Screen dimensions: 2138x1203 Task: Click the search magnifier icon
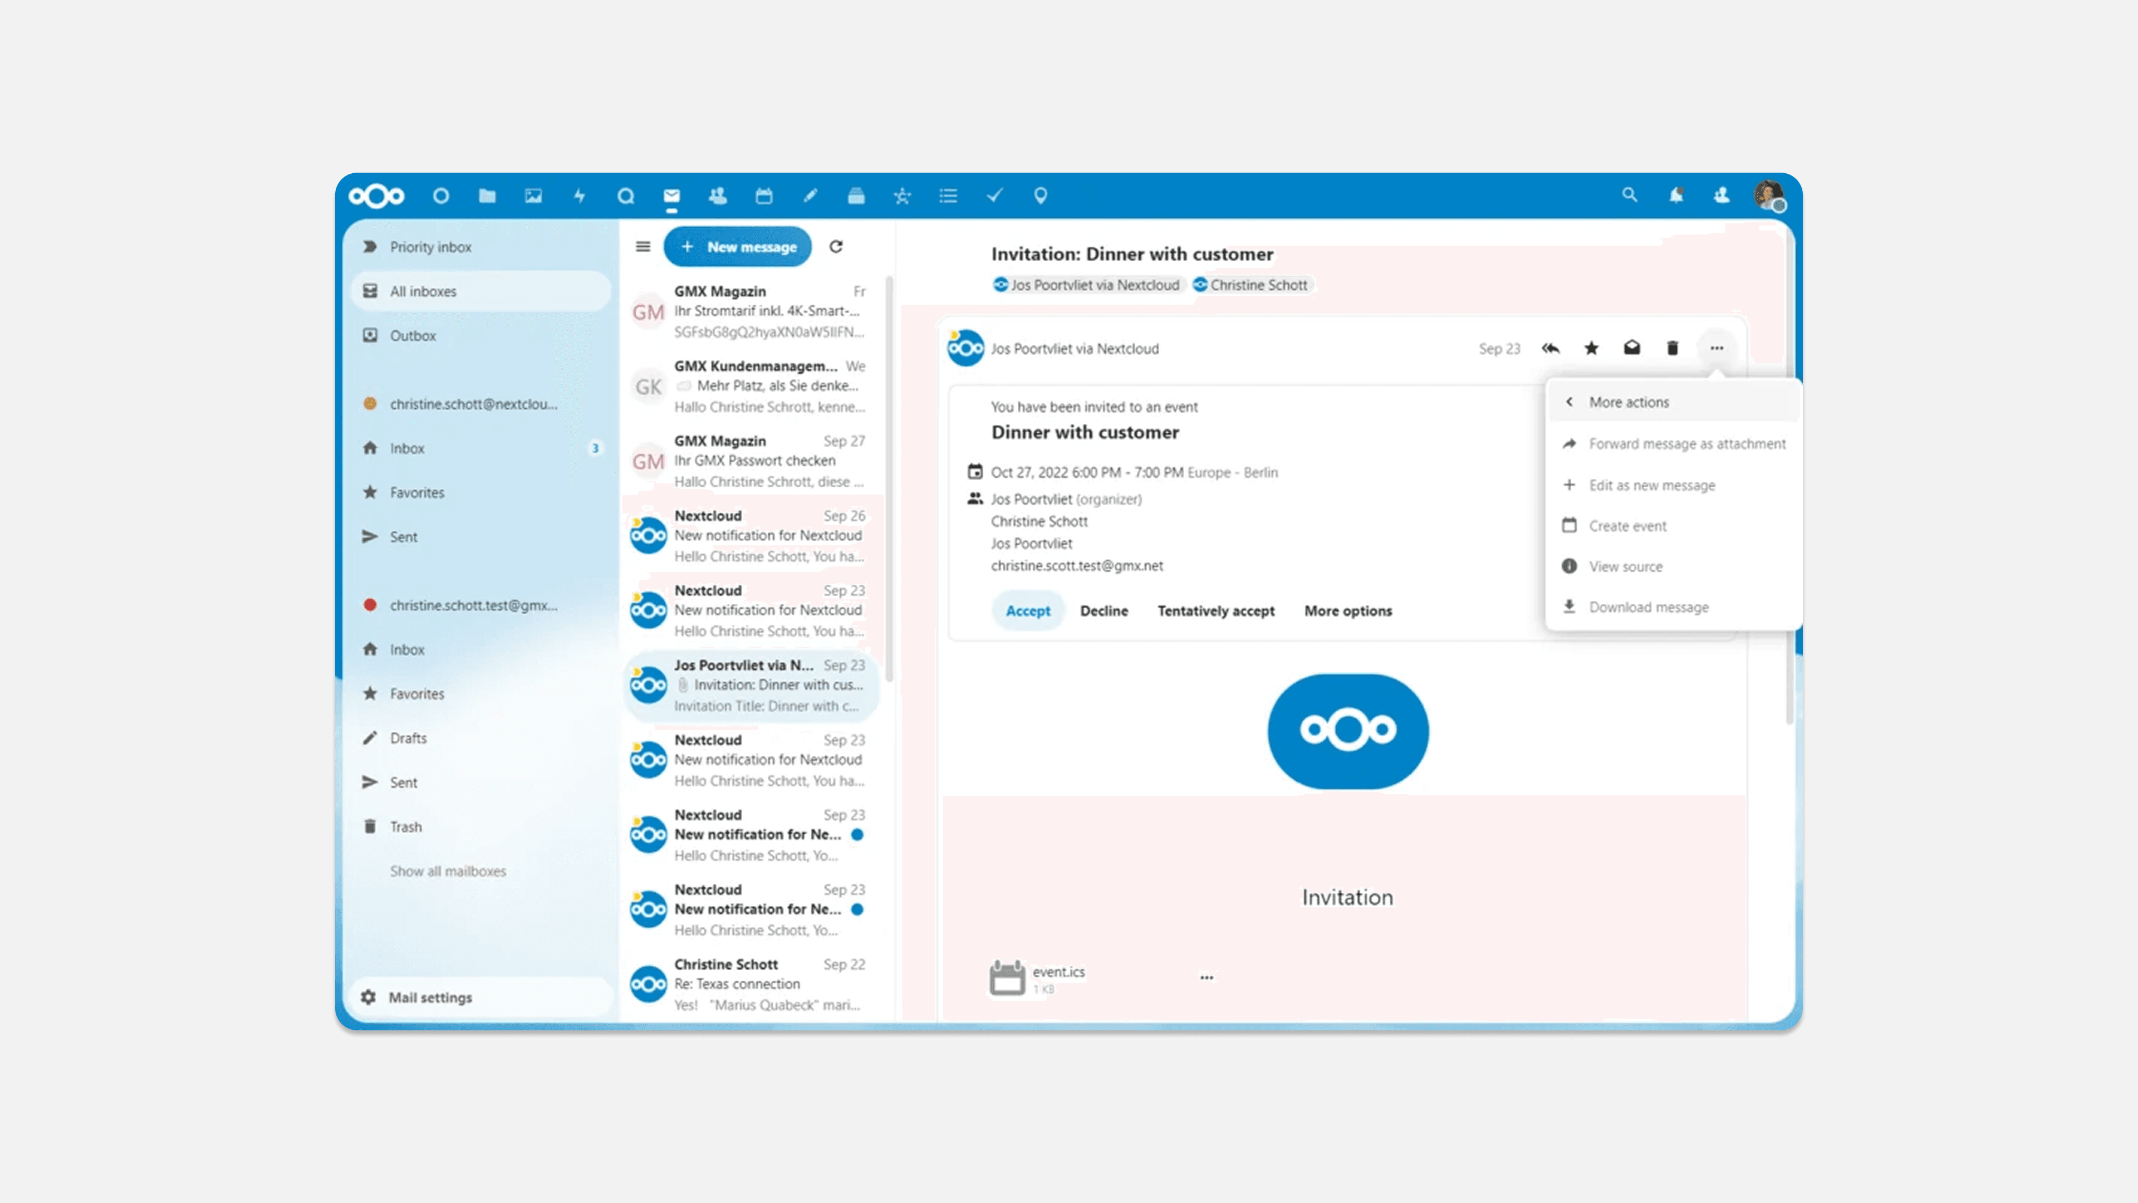click(x=1630, y=195)
